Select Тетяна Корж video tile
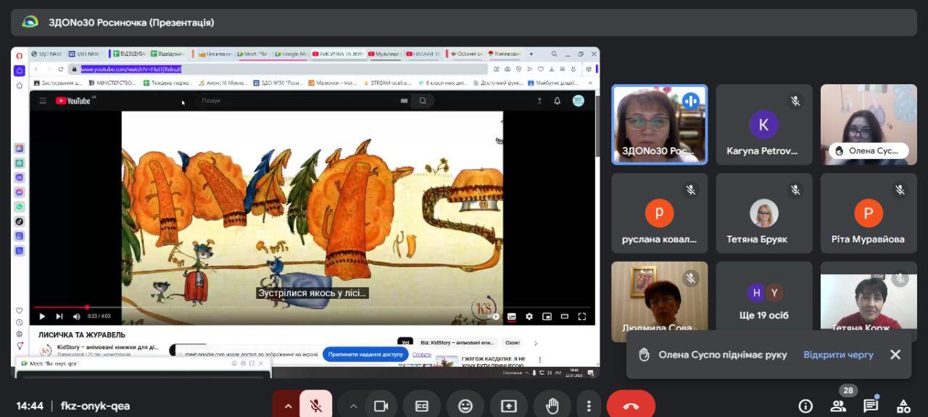The width and height of the screenshot is (928, 417). [x=869, y=302]
